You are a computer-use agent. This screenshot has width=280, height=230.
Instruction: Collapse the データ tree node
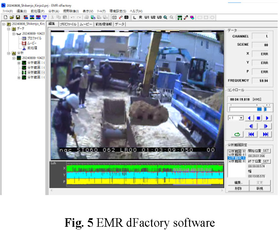(9, 29)
